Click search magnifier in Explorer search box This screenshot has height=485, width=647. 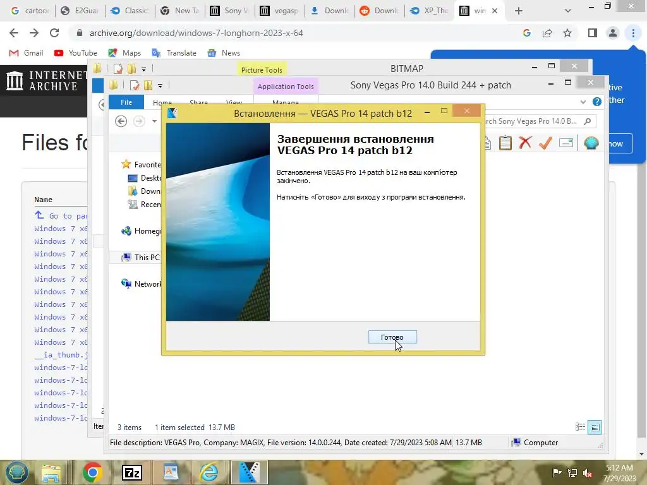click(x=587, y=121)
